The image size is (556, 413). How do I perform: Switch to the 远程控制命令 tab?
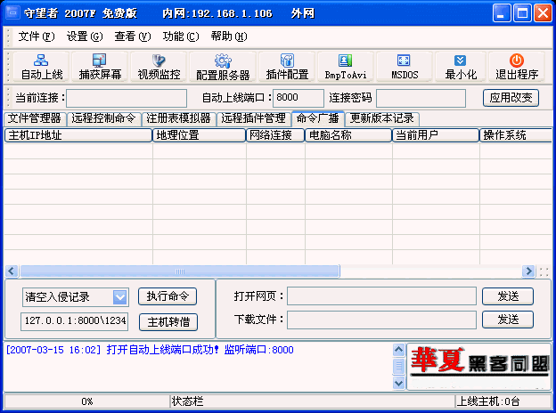(x=103, y=118)
